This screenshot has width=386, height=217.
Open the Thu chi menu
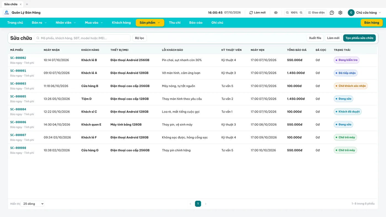click(x=175, y=23)
